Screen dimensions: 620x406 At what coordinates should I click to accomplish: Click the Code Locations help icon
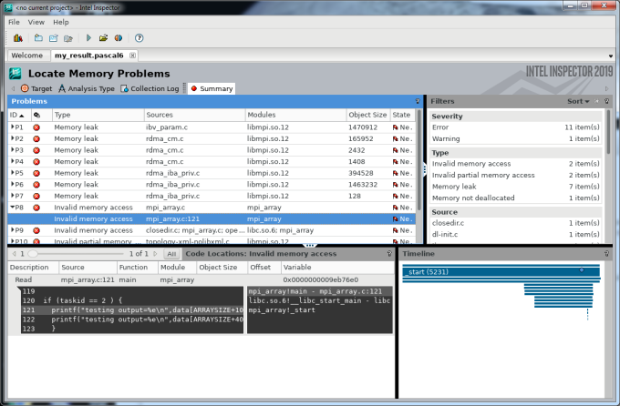tap(389, 254)
